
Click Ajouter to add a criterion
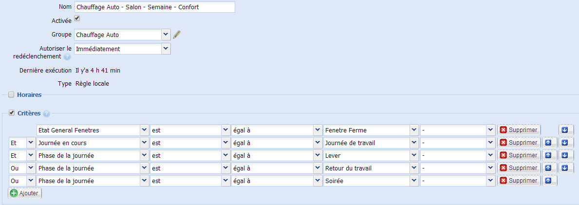tap(25, 193)
